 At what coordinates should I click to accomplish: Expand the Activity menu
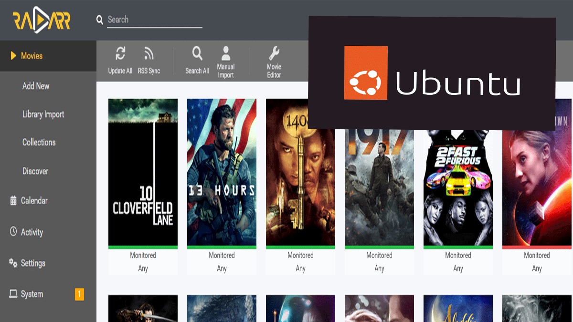pos(32,232)
